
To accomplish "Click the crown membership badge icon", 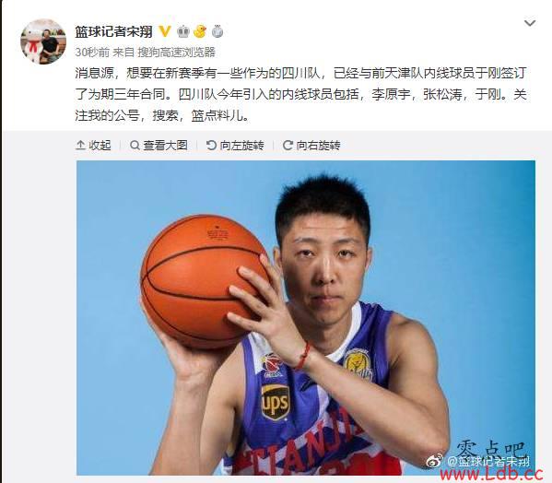I will click(183, 31).
